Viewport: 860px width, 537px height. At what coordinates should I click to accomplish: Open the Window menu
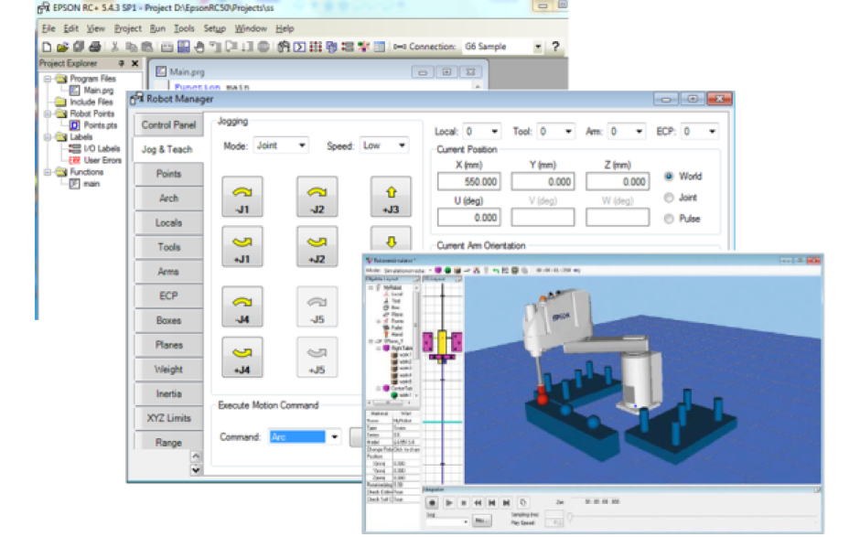pyautogui.click(x=251, y=28)
